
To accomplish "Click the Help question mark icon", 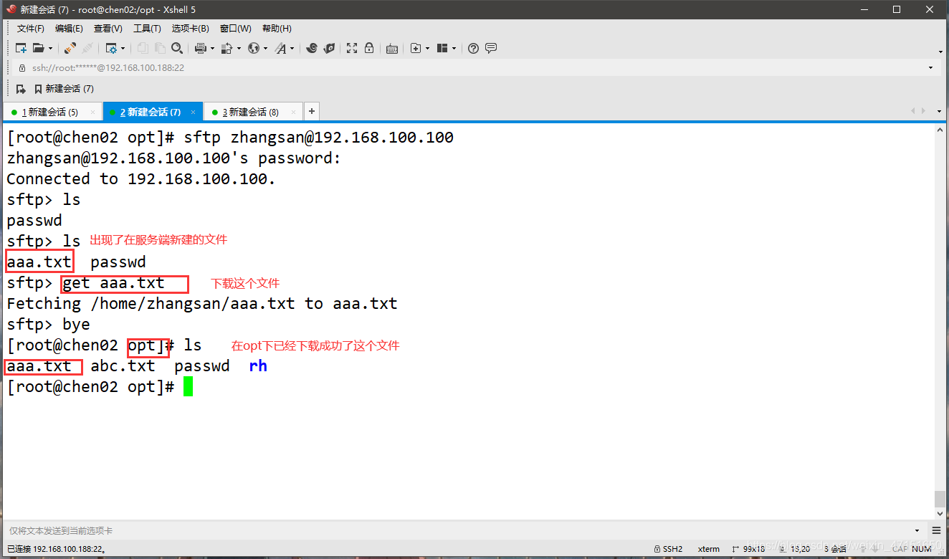I will point(473,48).
